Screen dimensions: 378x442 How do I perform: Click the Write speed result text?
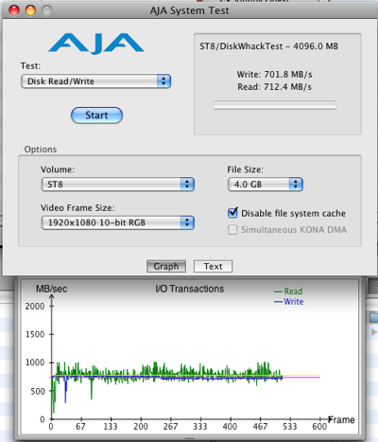coord(274,75)
